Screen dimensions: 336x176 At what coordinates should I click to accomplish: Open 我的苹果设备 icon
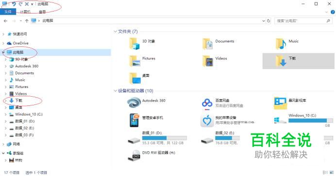[207, 120]
